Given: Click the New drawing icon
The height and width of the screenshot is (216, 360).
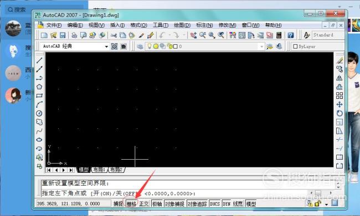Looking at the screenshot, I should click(x=44, y=35).
